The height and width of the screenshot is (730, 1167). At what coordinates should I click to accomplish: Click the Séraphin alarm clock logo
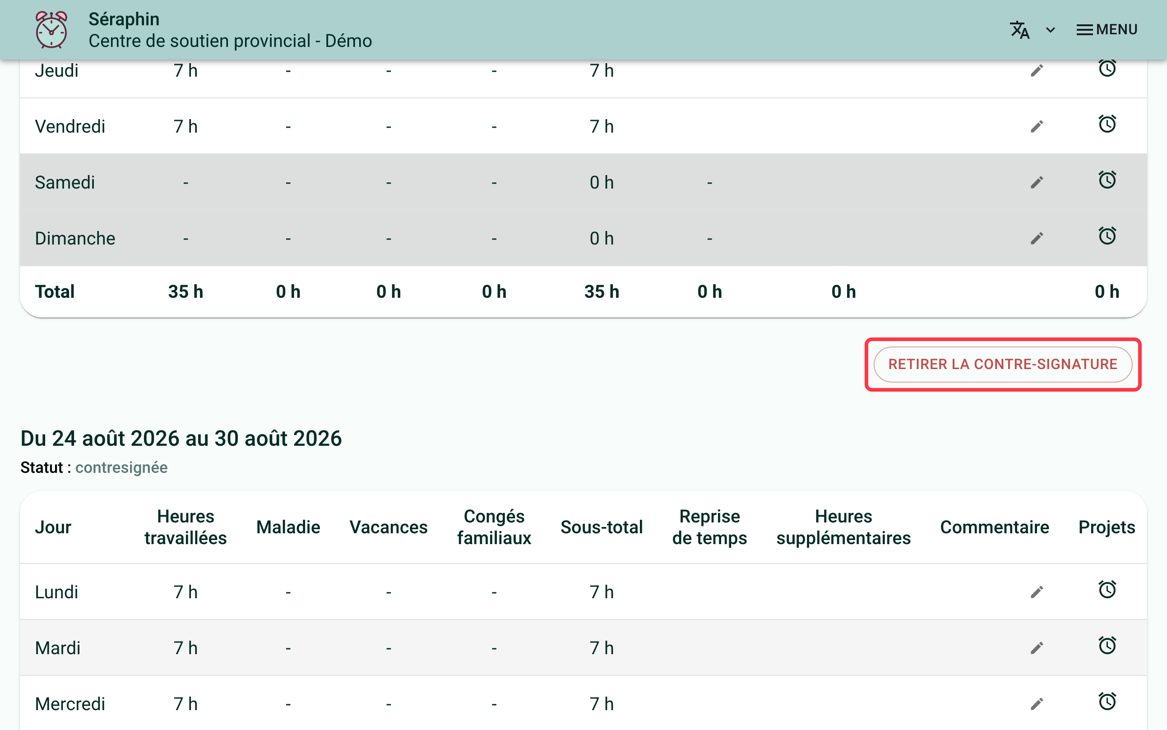click(x=51, y=29)
